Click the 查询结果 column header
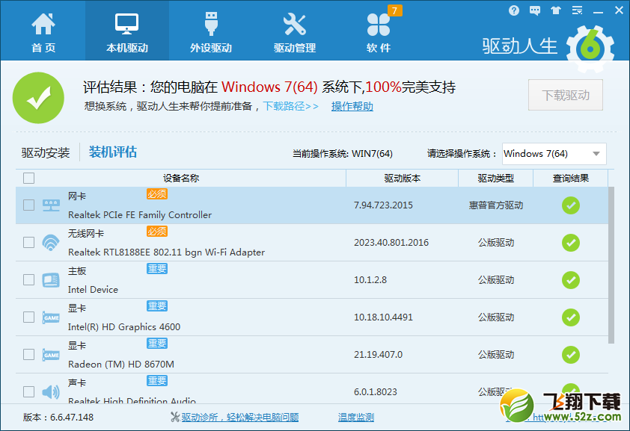The image size is (630, 431). (x=571, y=178)
